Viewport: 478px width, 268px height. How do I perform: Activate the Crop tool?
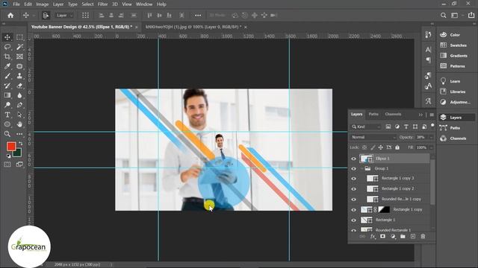[7, 57]
